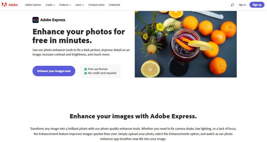
Task: Click Enhance your images with Adobe Express heading
Action: pos(133,116)
